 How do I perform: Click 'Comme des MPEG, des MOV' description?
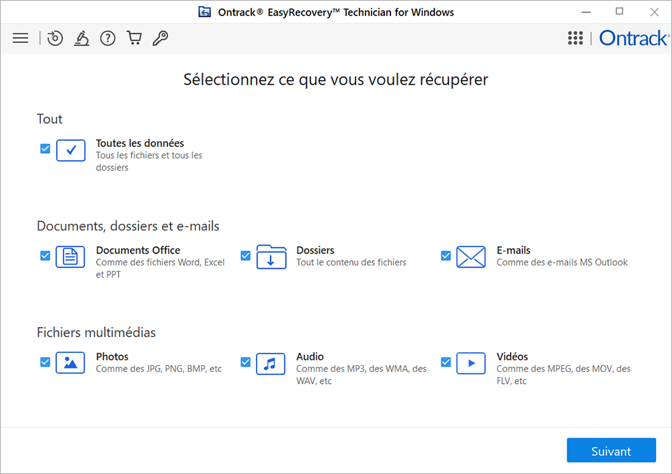pos(564,374)
